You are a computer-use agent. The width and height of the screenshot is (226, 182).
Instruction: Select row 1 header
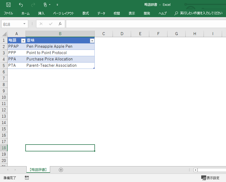[x=4, y=40]
